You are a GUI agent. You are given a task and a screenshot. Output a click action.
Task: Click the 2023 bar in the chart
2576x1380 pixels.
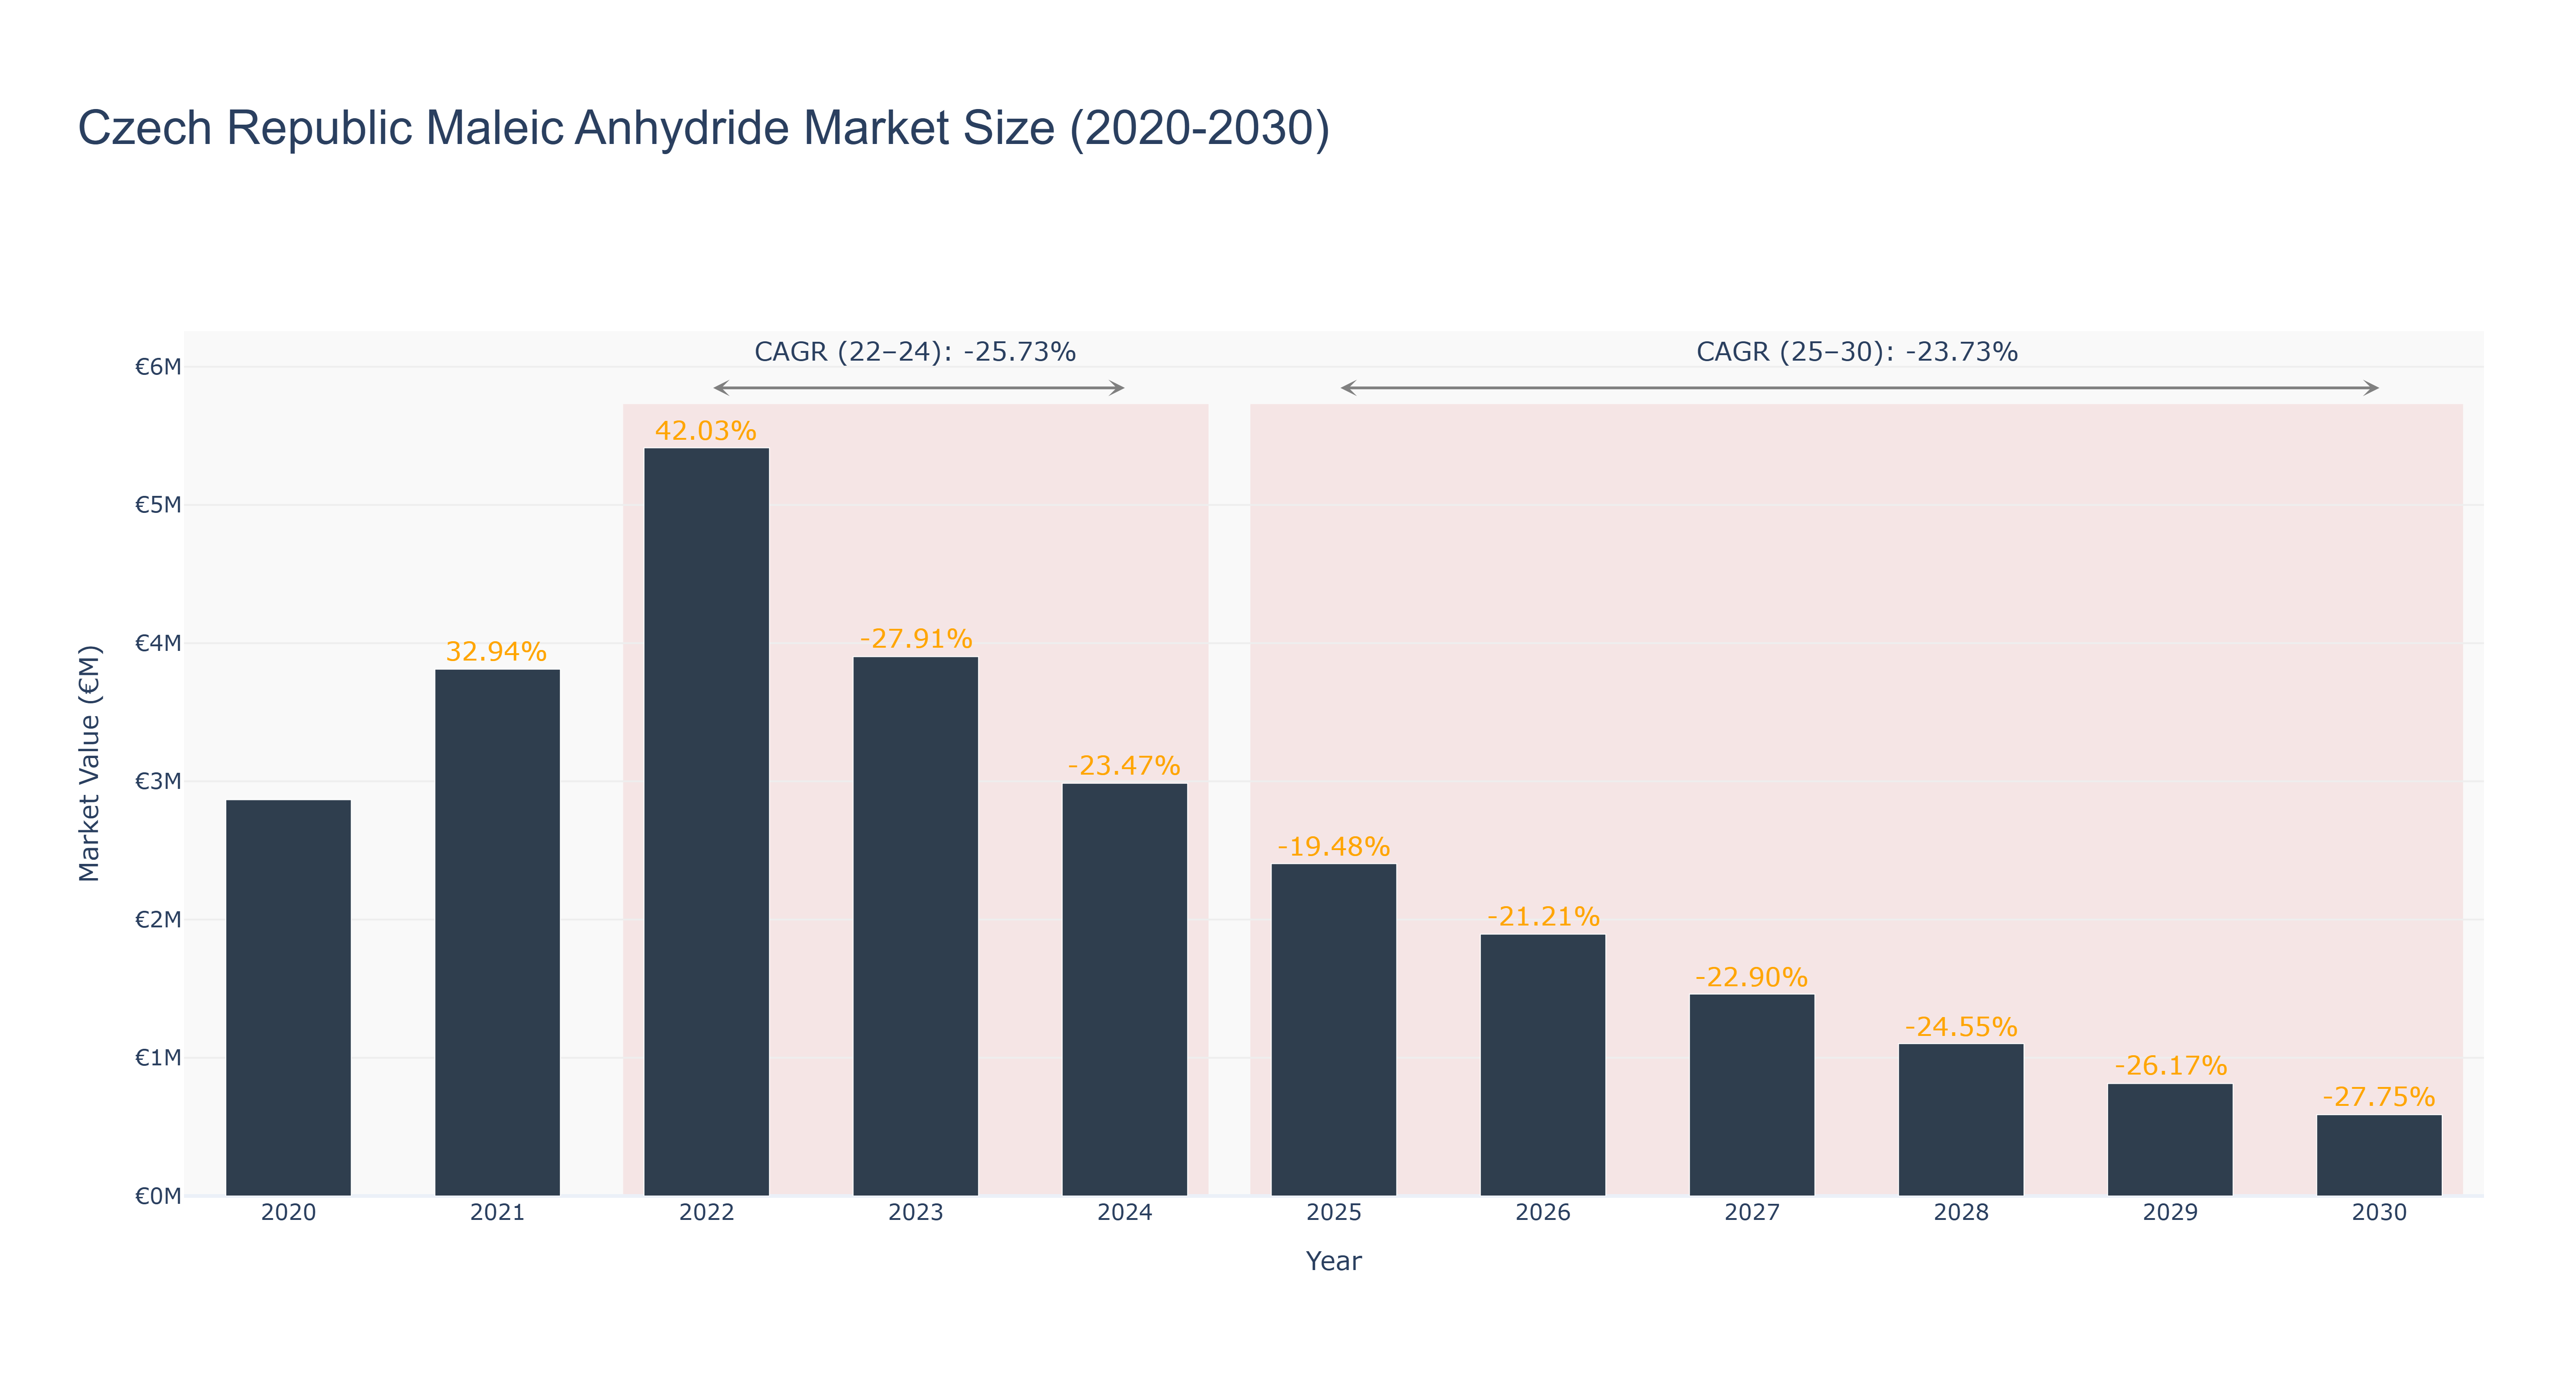pyautogui.click(x=915, y=926)
